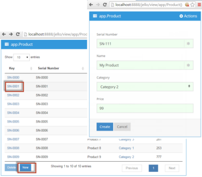Open the SN-0008 key link
Screen dimensions: 202x177
point(13,148)
